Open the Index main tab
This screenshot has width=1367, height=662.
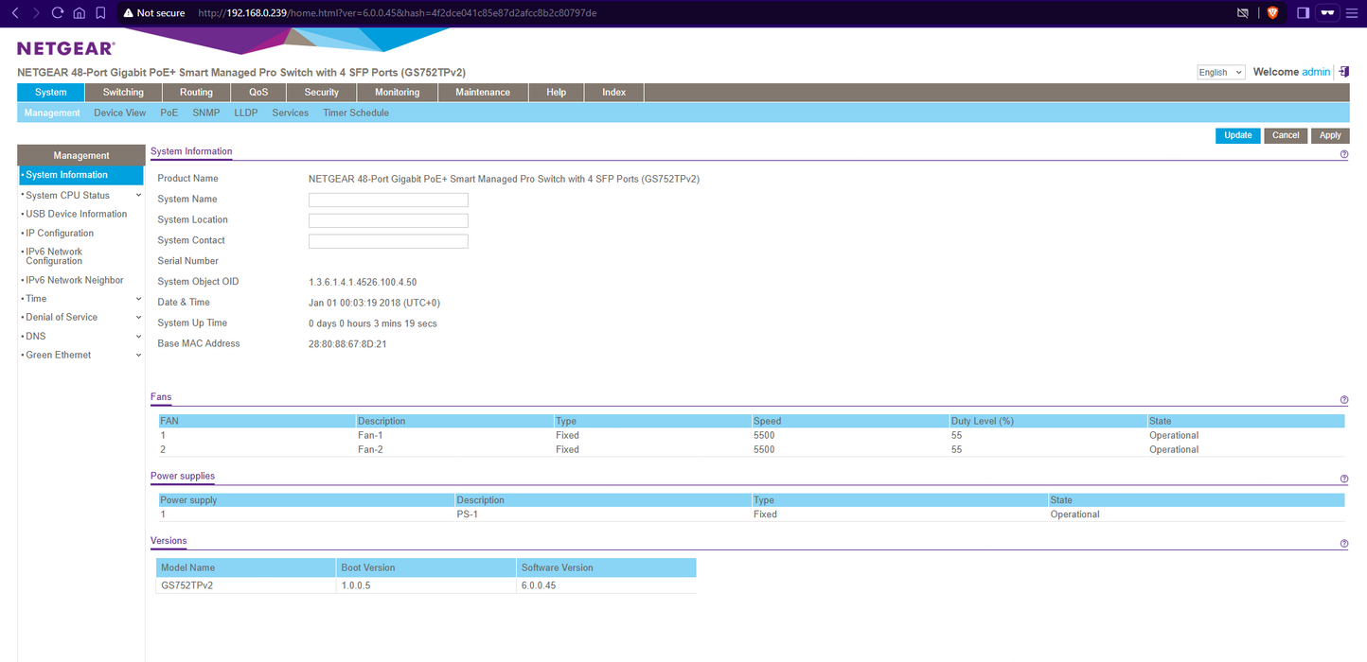coord(614,92)
